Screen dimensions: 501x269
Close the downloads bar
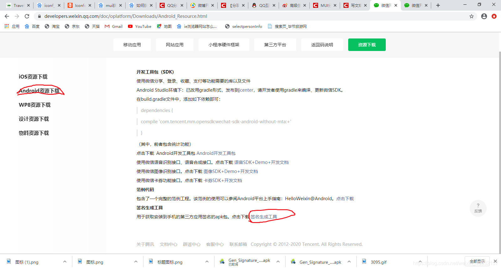495,261
